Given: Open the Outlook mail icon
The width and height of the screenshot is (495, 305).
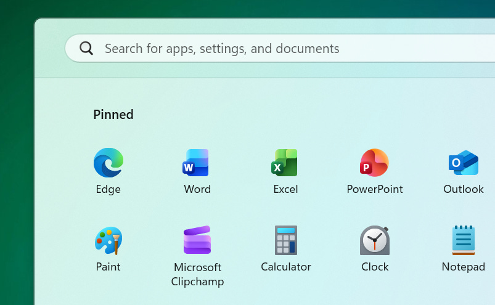Looking at the screenshot, I should click(464, 163).
